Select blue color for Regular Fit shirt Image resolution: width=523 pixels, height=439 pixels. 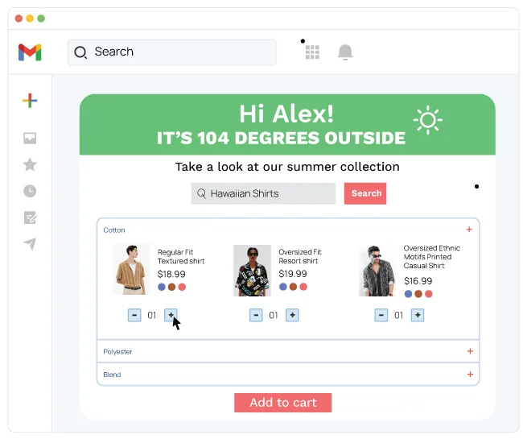click(x=162, y=287)
